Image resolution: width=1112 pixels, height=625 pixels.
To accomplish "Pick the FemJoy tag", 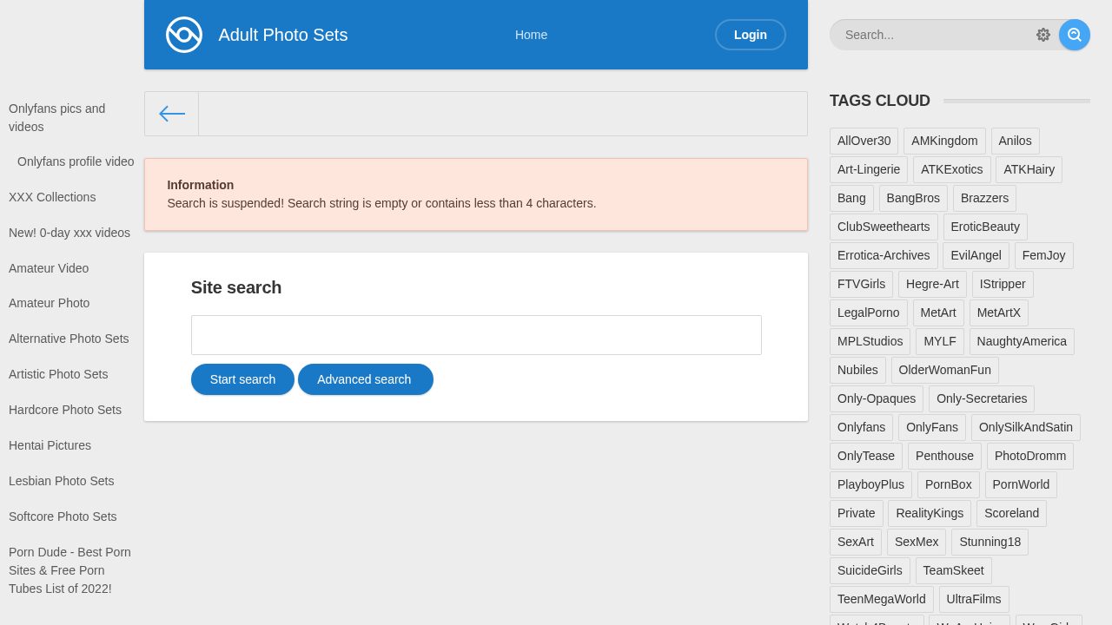I will point(1044,256).
